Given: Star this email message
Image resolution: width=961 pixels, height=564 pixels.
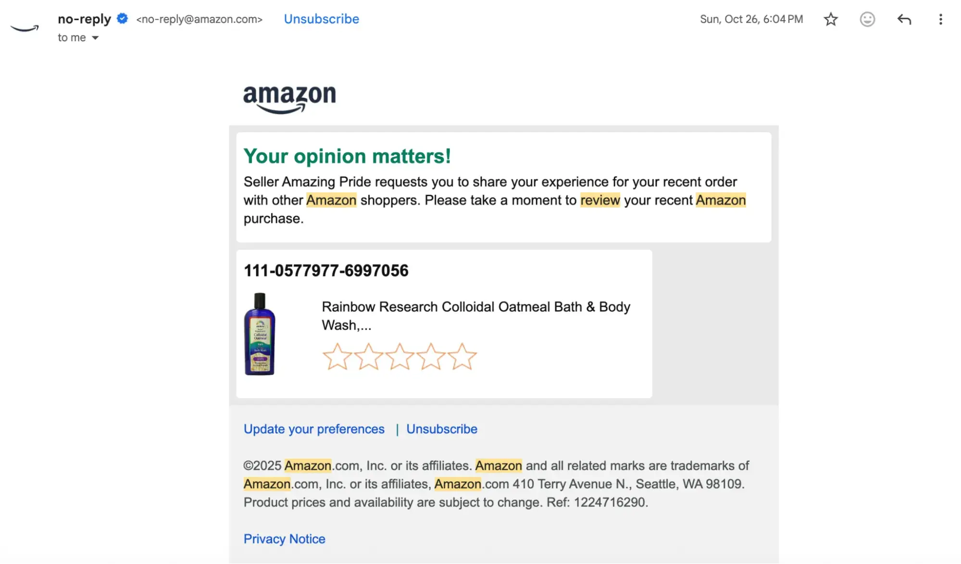Looking at the screenshot, I should [830, 19].
